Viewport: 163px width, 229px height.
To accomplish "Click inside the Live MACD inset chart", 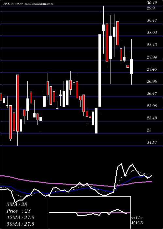I will [x=90, y=213].
